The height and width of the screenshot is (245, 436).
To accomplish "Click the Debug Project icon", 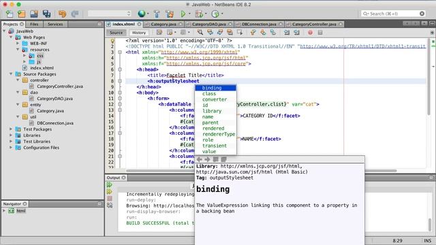I will 199,14.
